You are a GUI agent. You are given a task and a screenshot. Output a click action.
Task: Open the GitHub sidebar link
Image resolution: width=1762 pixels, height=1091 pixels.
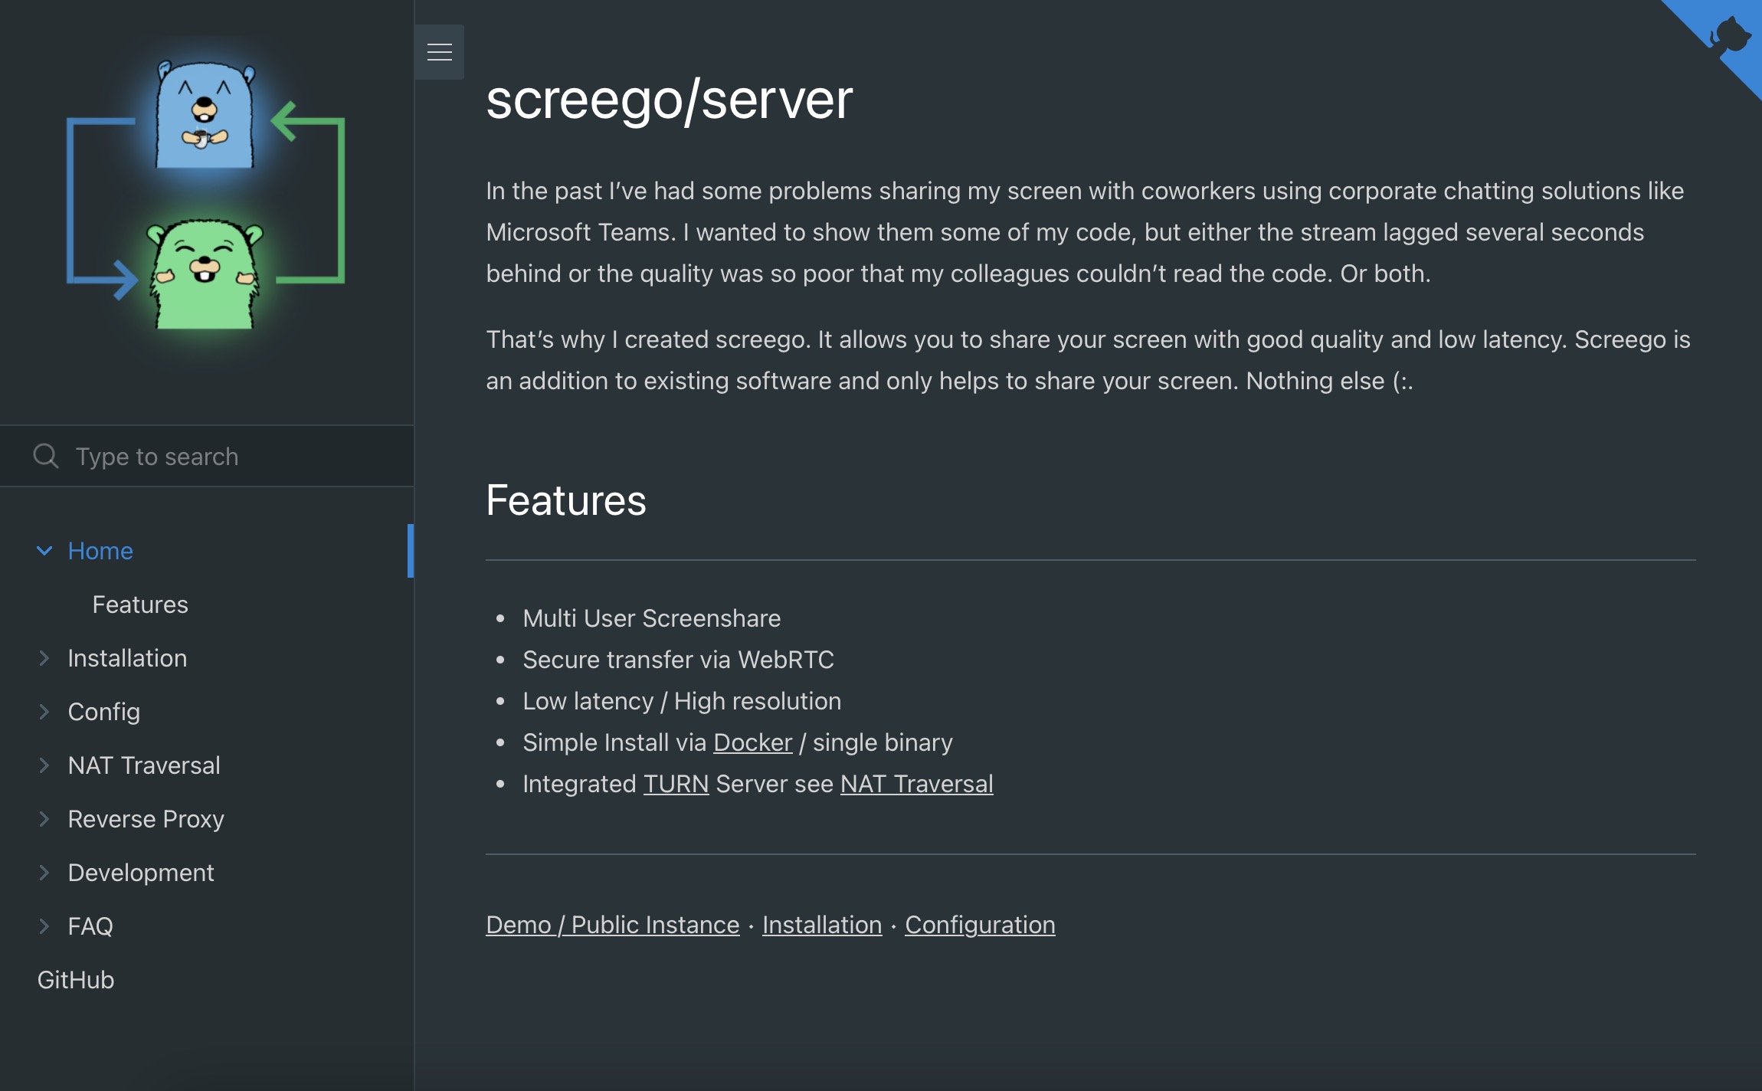click(76, 980)
